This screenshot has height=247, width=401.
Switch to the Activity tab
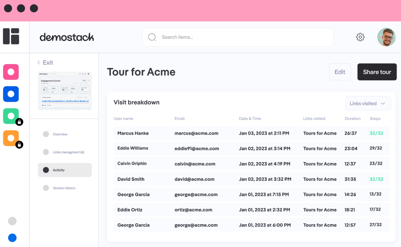coord(59,170)
